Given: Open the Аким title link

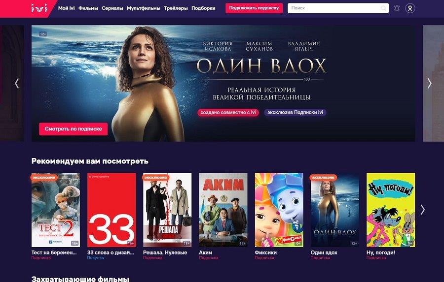Looking at the screenshot, I should [206, 252].
